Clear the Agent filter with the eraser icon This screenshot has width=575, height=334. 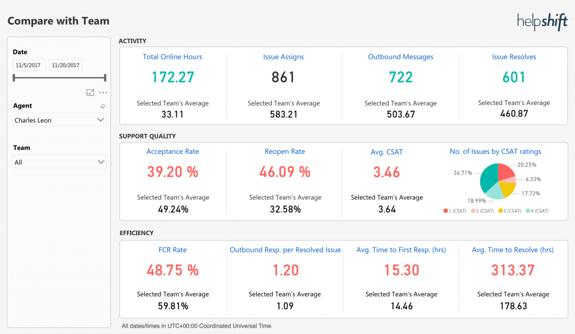[103, 106]
